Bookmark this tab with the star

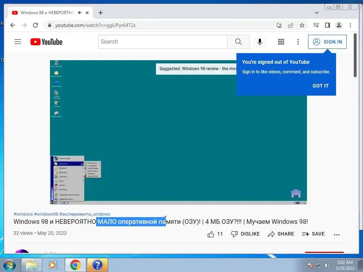coord(302,25)
